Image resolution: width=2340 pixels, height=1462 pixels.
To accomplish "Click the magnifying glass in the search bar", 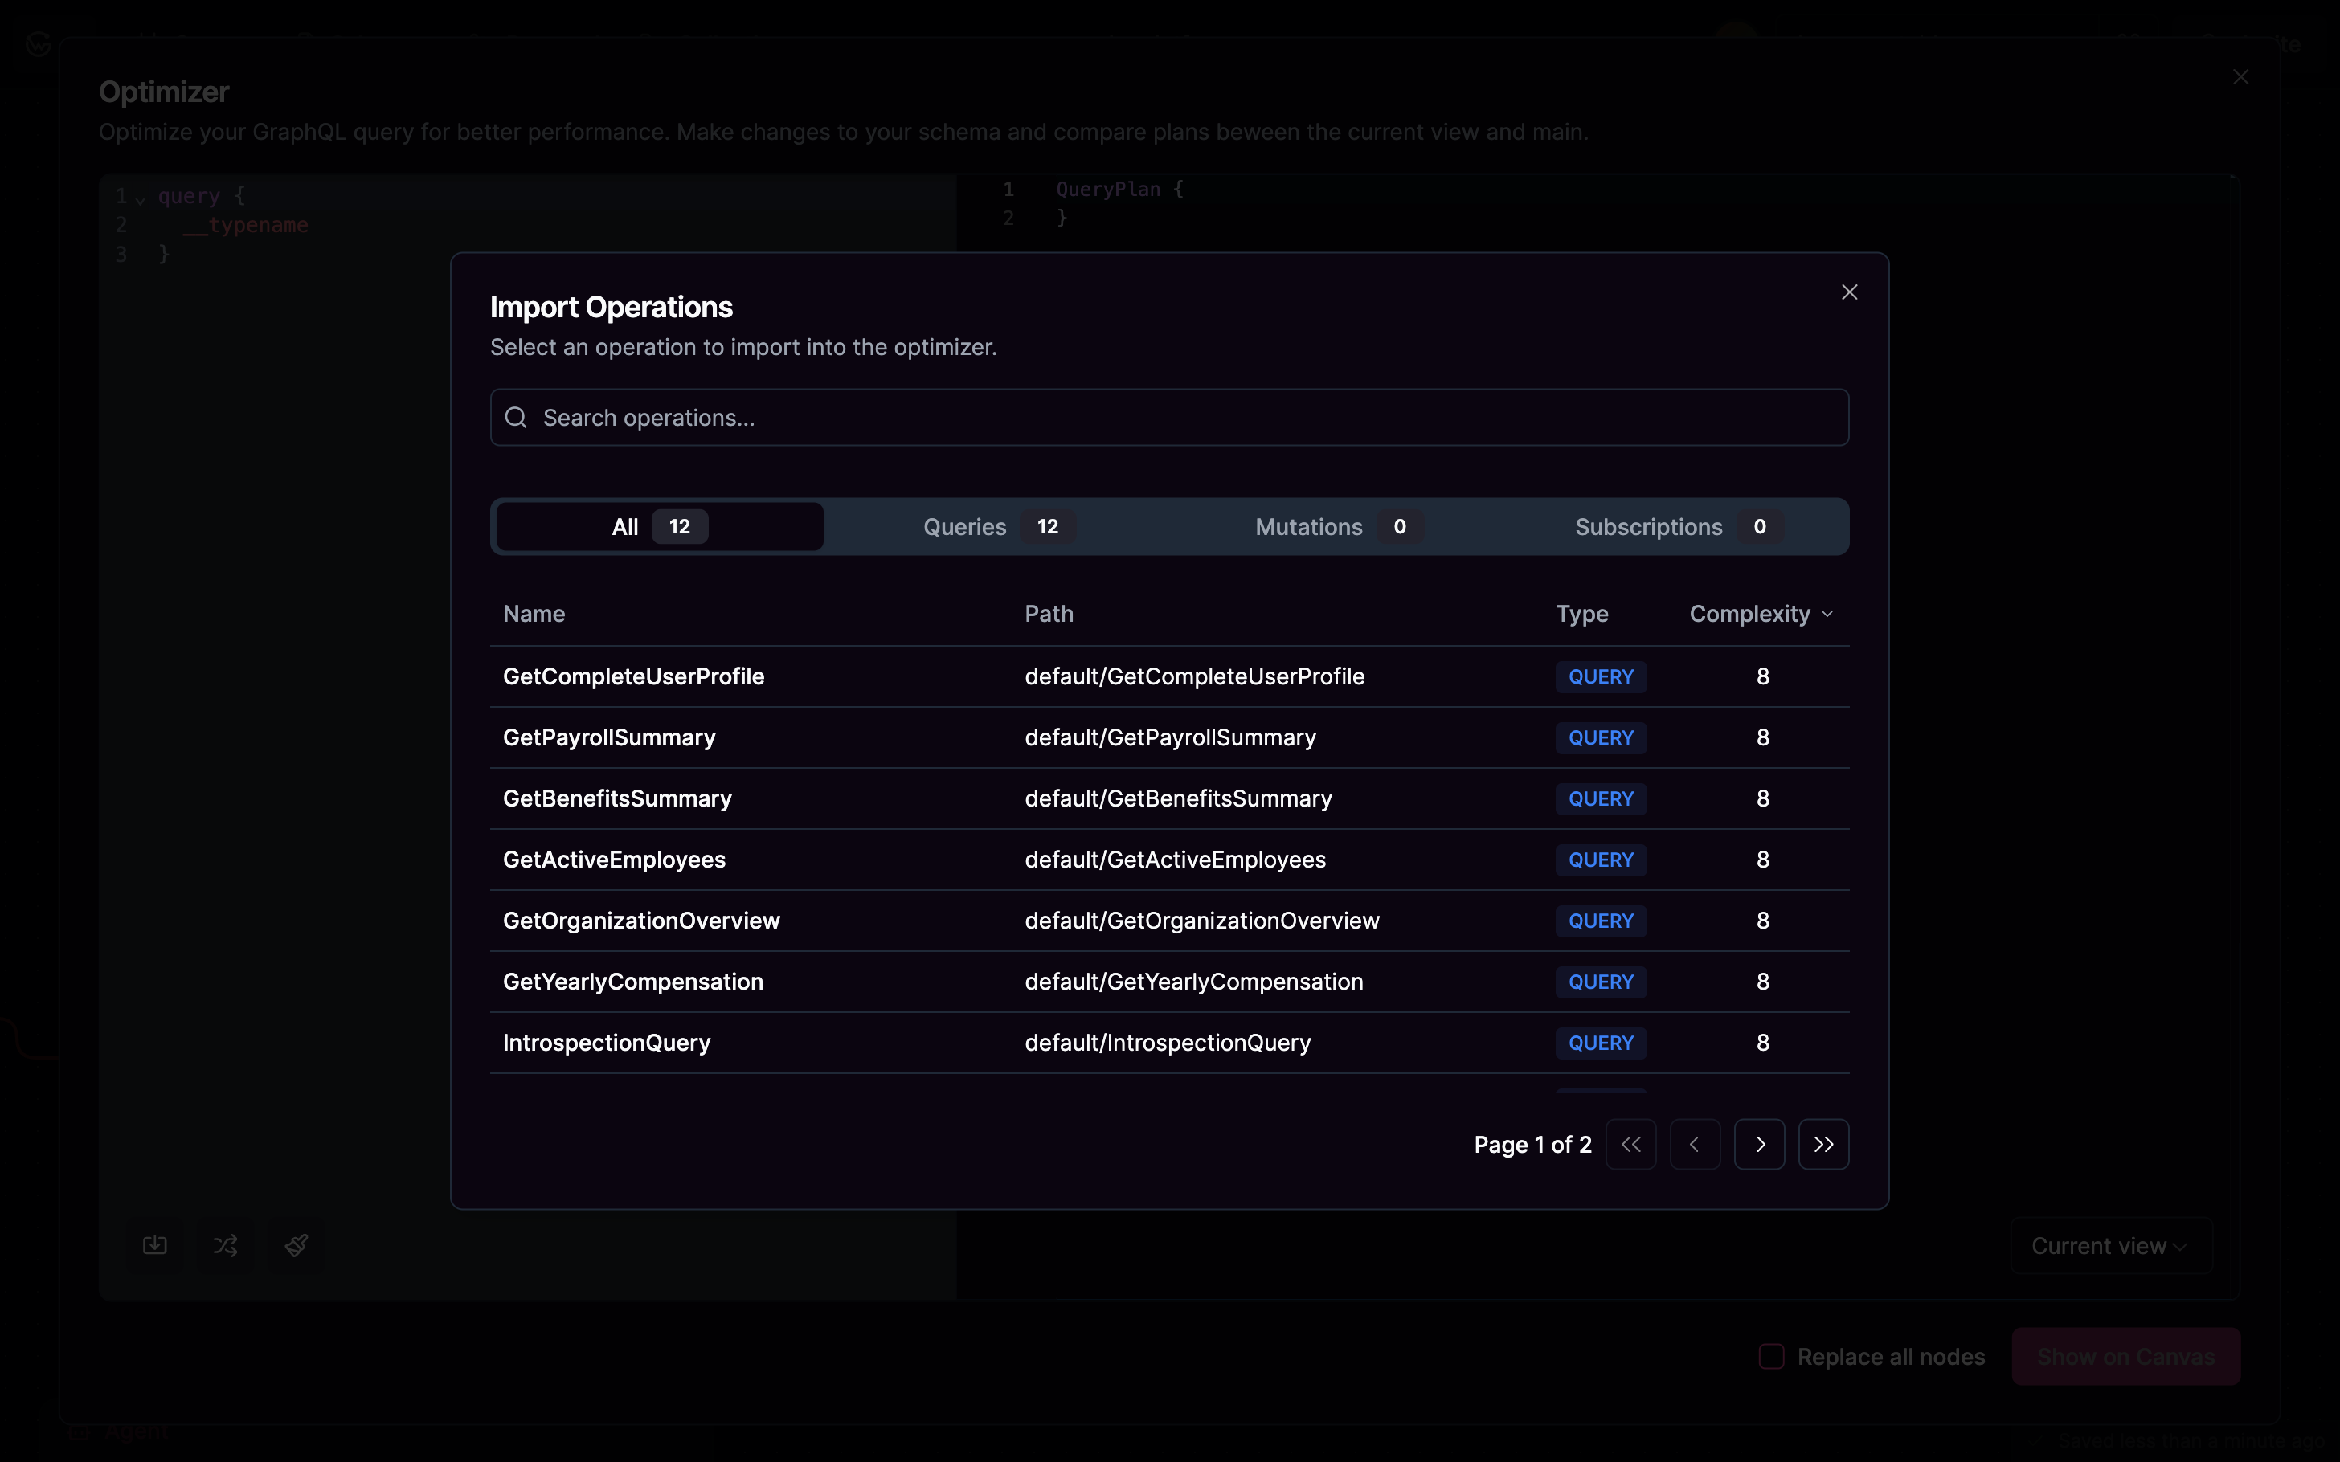I will click(x=515, y=417).
